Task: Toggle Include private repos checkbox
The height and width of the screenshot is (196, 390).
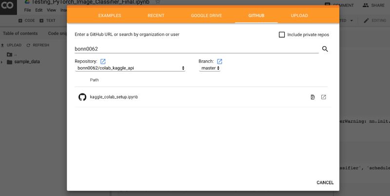Action: [282, 35]
